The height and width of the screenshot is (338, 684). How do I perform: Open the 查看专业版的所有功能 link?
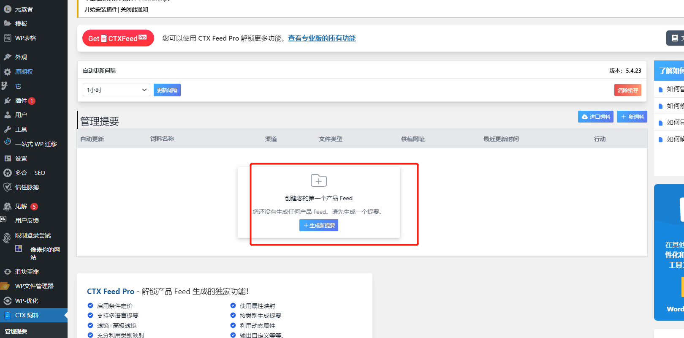322,38
